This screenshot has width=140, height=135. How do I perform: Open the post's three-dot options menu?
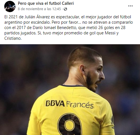click(x=130, y=6)
